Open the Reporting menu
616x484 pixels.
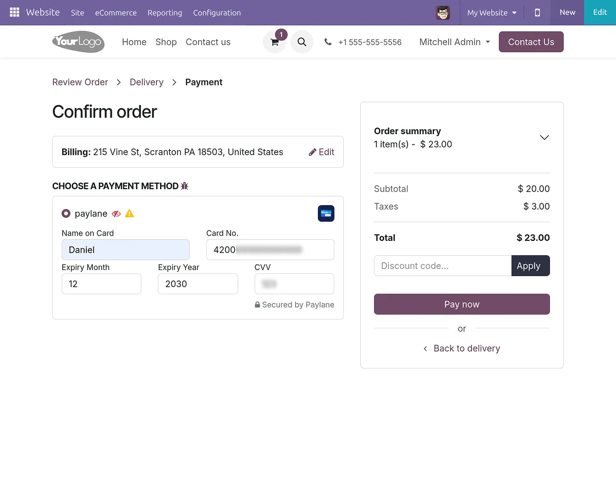click(164, 13)
